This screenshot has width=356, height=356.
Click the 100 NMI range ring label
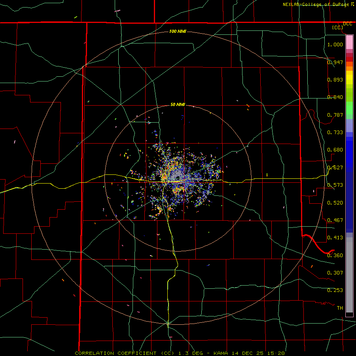pos(178,31)
